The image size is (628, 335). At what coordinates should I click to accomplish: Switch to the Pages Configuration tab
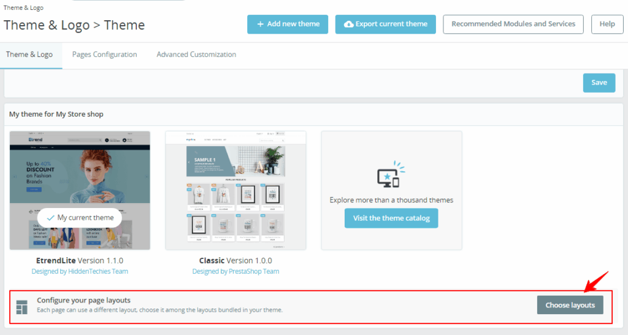pyautogui.click(x=104, y=55)
